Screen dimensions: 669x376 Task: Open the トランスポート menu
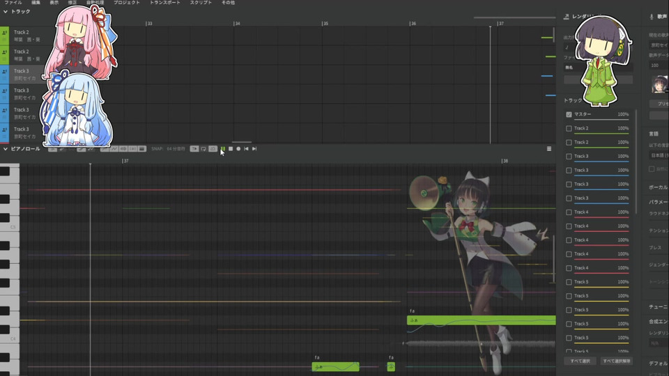164,3
